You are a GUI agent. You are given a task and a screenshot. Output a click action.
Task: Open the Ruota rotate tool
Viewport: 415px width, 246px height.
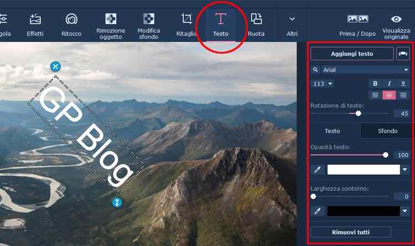click(x=256, y=25)
